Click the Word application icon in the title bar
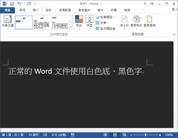 point(5,4)
